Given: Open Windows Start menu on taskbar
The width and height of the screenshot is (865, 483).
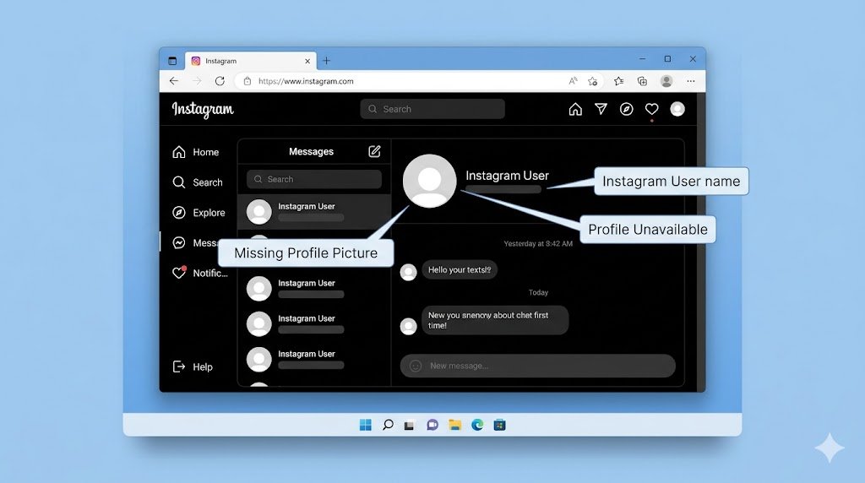Looking at the screenshot, I should 365,425.
